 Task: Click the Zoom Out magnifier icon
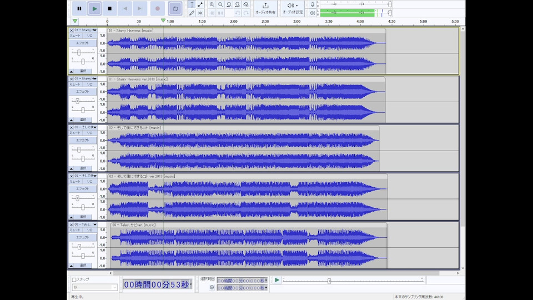220,4
